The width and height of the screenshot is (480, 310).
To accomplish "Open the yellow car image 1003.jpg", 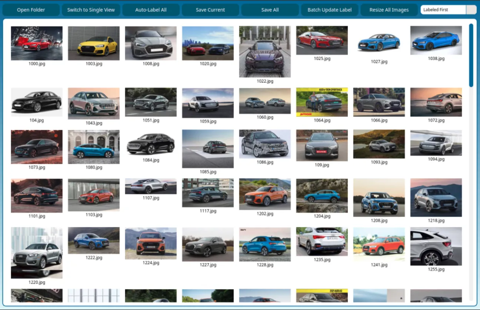I will coord(94,43).
